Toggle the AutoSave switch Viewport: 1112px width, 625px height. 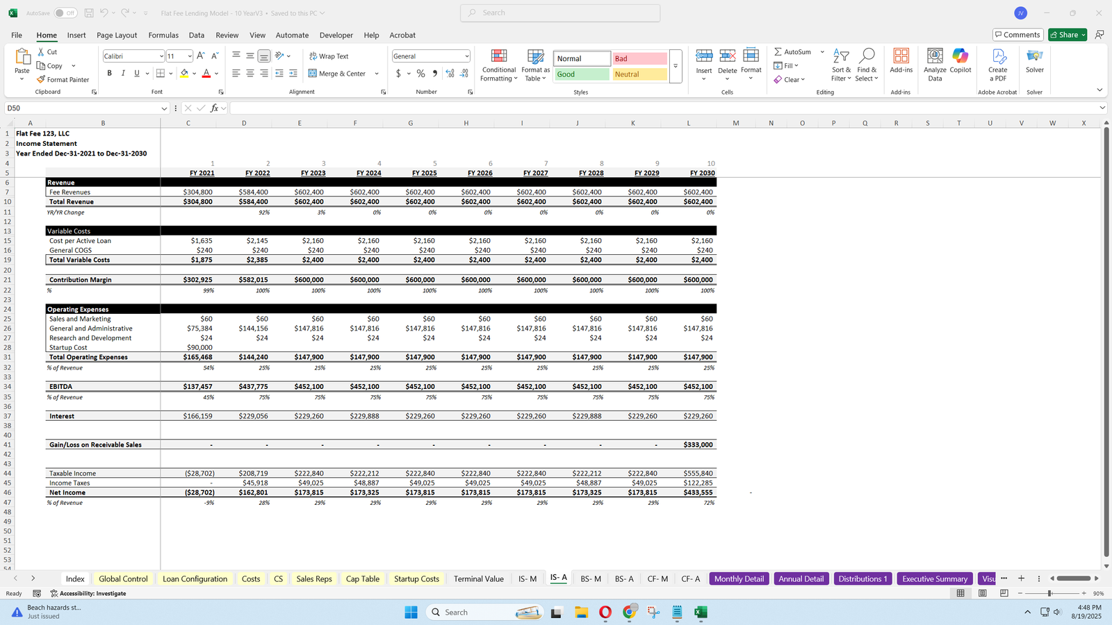click(x=65, y=13)
